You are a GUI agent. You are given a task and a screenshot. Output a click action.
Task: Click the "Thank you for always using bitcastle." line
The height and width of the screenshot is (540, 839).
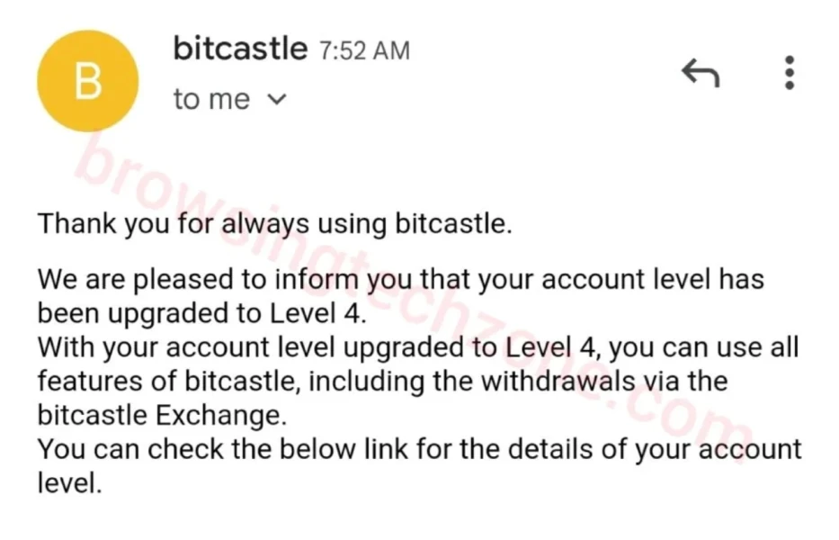(274, 223)
